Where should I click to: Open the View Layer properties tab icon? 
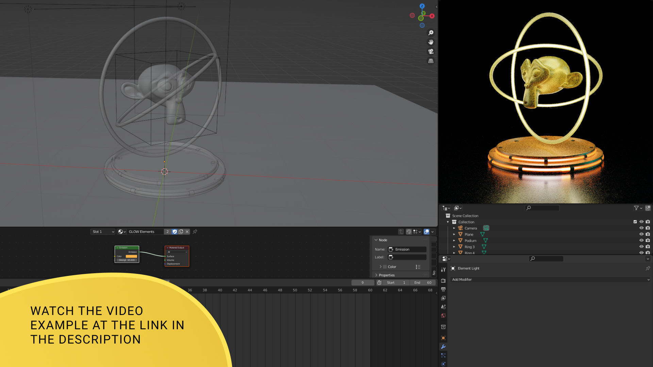(443, 298)
